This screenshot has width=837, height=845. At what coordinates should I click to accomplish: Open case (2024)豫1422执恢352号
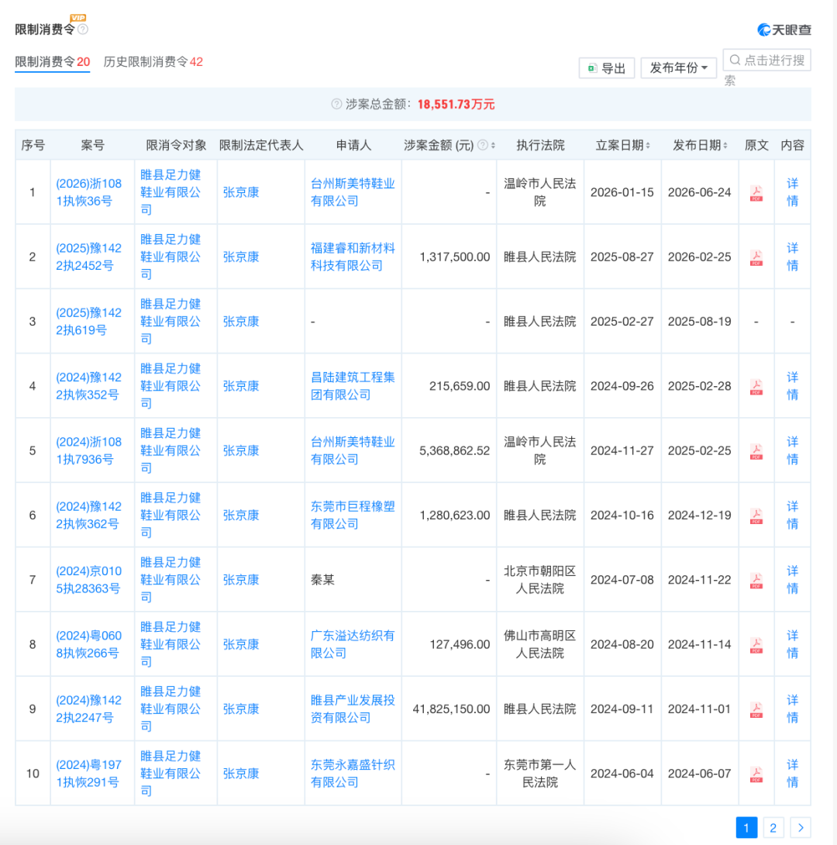(x=89, y=386)
